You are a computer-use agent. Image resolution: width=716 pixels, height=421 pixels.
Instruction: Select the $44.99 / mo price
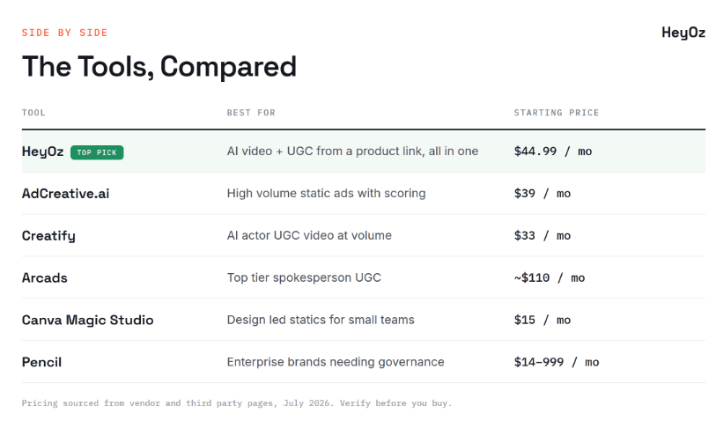(x=553, y=151)
